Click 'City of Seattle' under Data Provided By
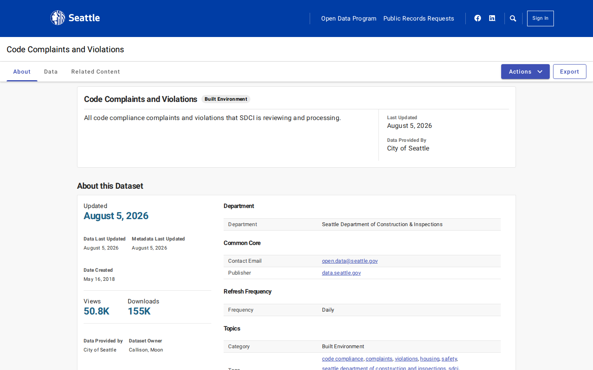Screen dimensions: 593x370 [x=408, y=148]
